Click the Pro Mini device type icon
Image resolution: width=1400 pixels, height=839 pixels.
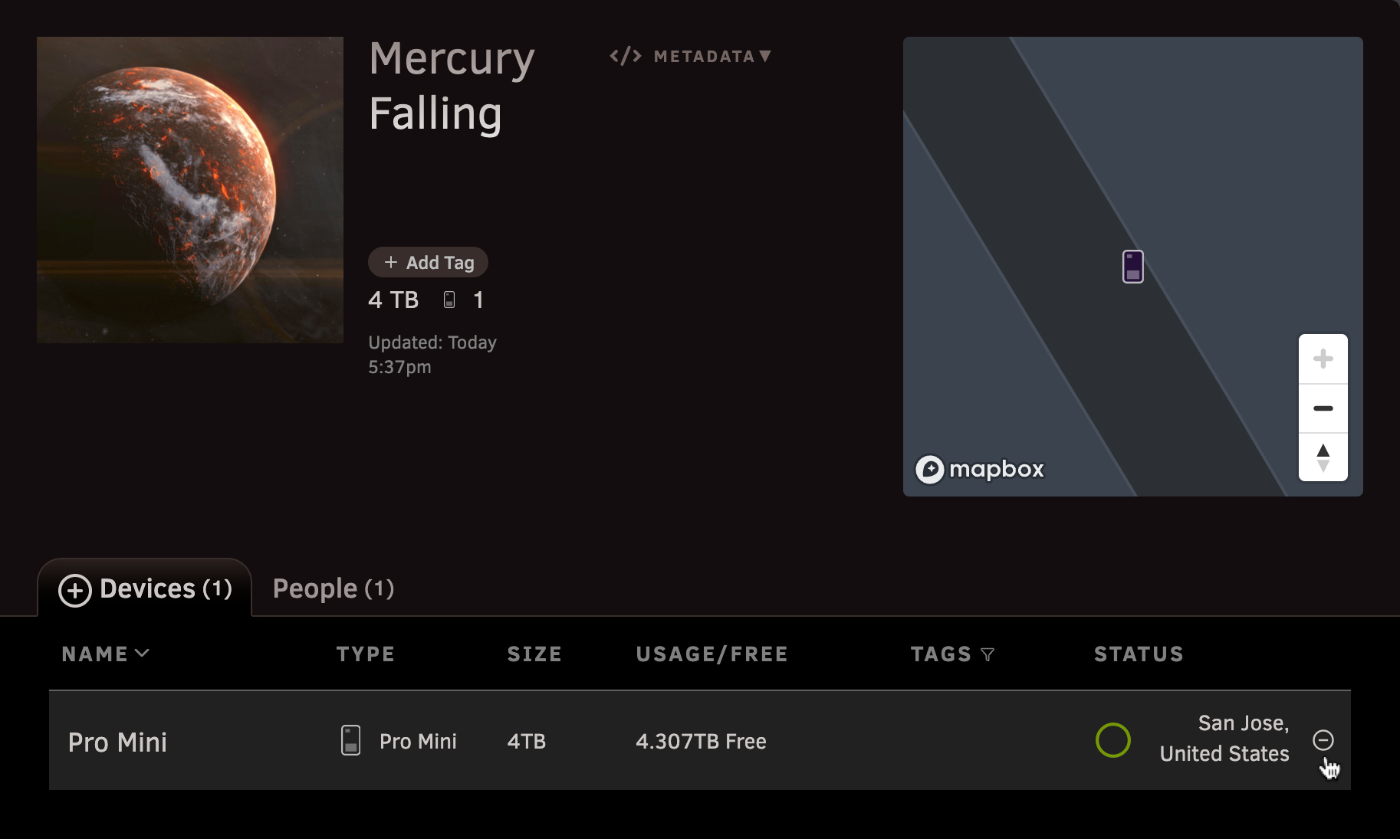click(350, 740)
